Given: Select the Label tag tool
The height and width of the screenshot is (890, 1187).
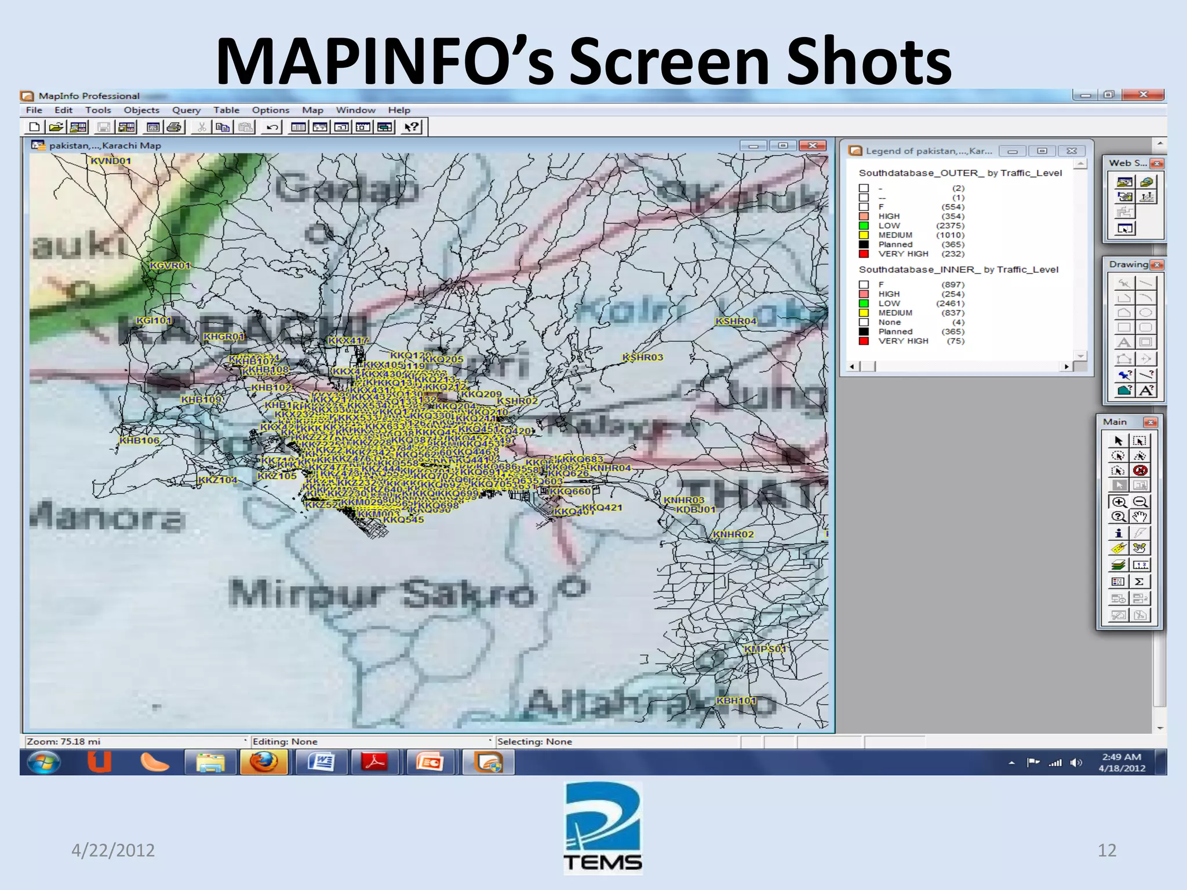Looking at the screenshot, I should [x=1119, y=548].
